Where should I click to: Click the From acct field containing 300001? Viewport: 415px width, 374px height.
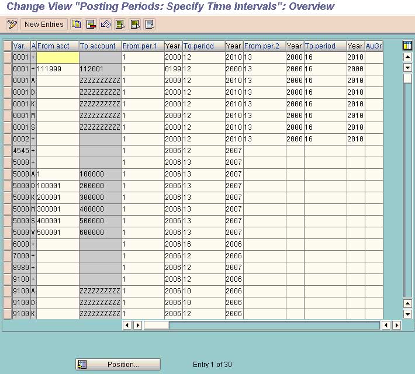pyautogui.click(x=58, y=209)
